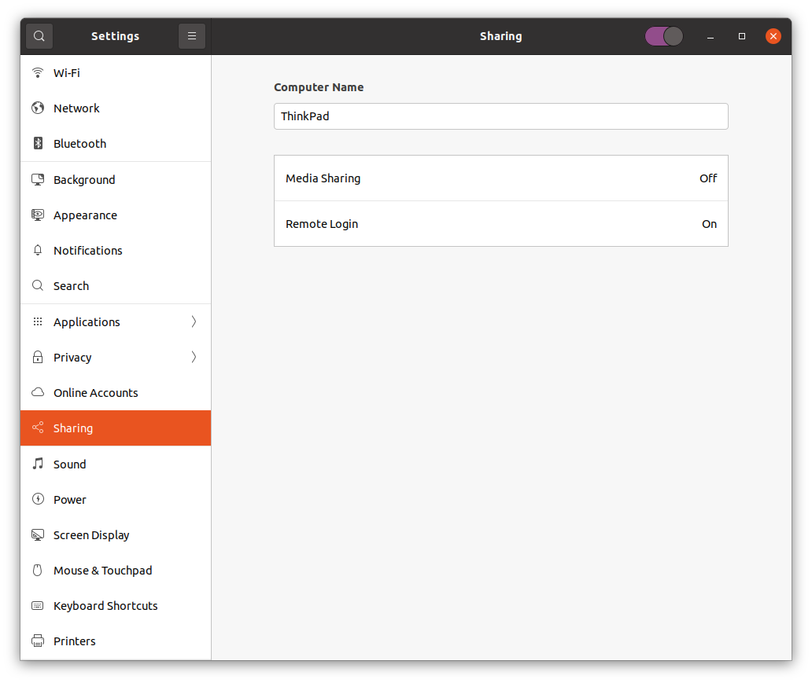The height and width of the screenshot is (683, 812).
Task: Open Screen Display settings
Action: 91,535
